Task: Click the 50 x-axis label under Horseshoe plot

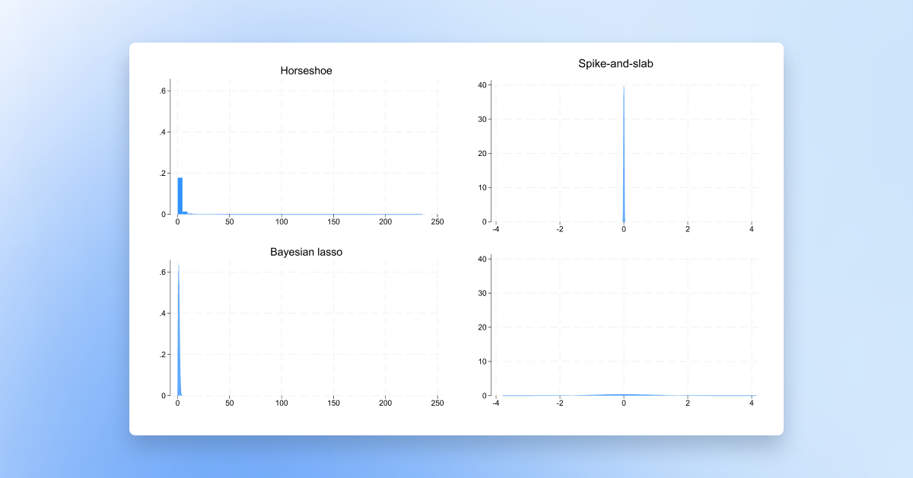Action: pyautogui.click(x=230, y=221)
